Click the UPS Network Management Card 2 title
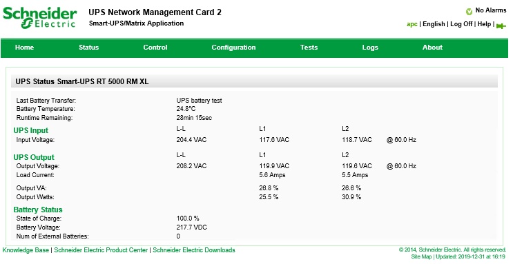The height and width of the screenshot is (264, 513). 155,12
